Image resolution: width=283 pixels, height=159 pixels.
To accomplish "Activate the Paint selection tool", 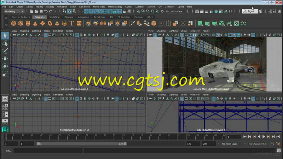I will coord(5,51).
